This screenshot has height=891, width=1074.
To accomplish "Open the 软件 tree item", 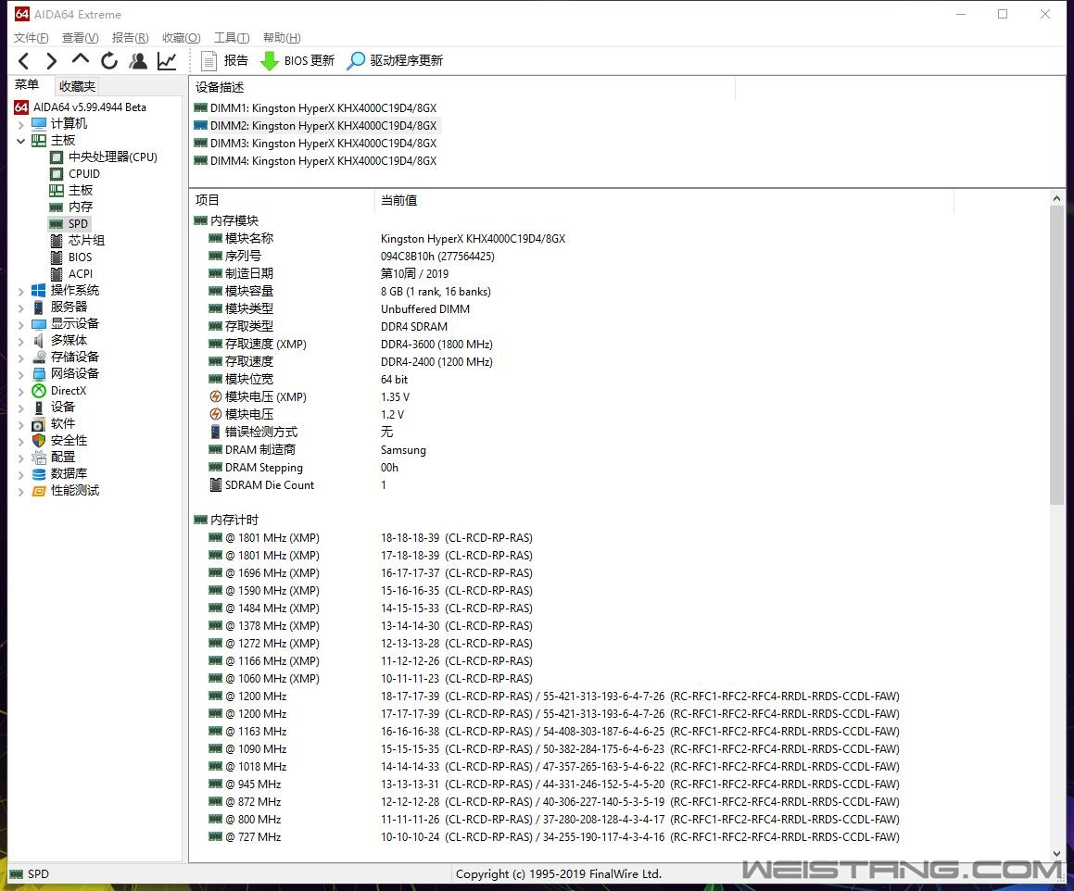I will point(63,424).
